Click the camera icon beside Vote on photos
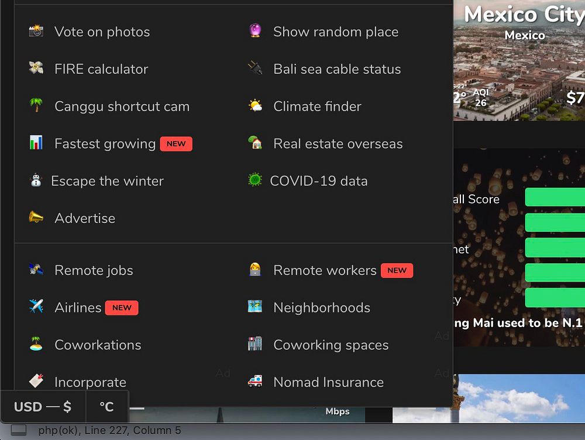 (36, 31)
